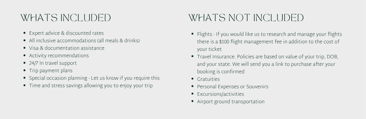Screen dimensions: 366x119
Task: Select '24/7 In travel support' item
Action: click(53, 63)
